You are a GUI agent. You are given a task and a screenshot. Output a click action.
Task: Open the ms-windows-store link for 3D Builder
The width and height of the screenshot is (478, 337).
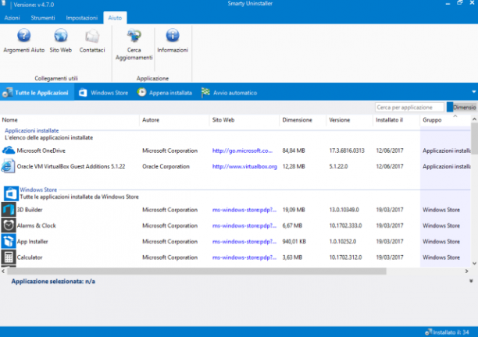pyautogui.click(x=244, y=210)
